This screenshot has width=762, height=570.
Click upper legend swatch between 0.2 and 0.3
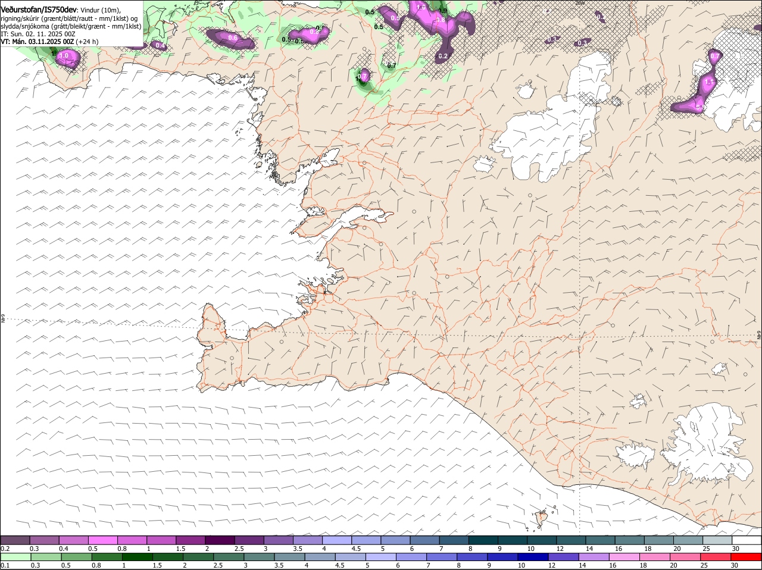pyautogui.click(x=15, y=540)
